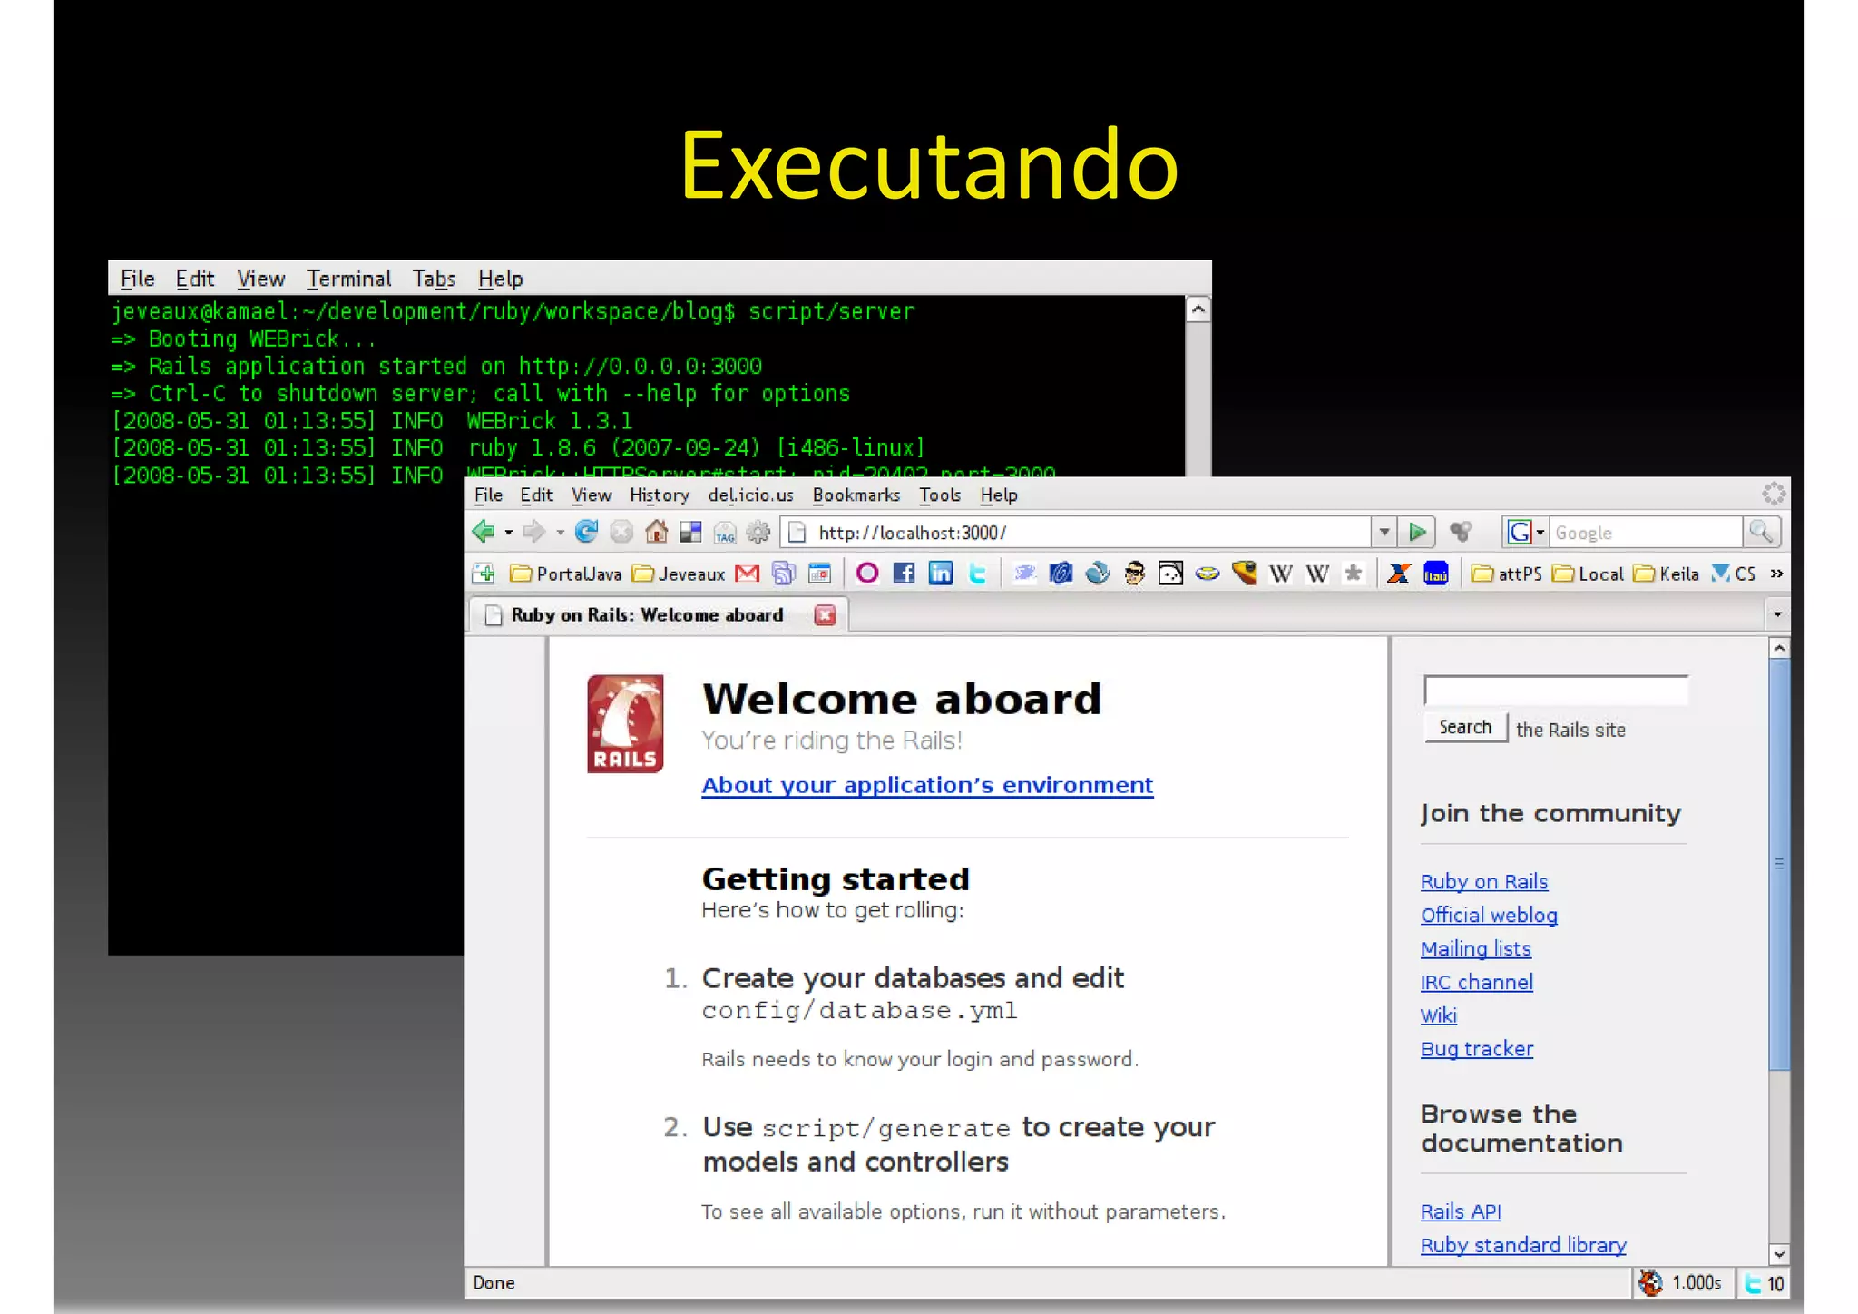Open the search engine selector dropdown

(1540, 533)
